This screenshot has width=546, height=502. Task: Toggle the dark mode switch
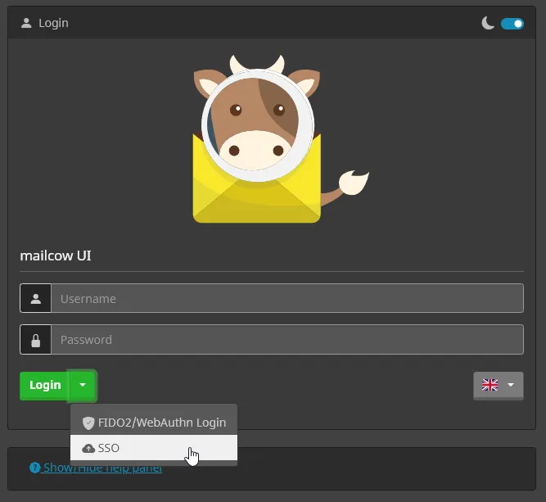click(512, 24)
